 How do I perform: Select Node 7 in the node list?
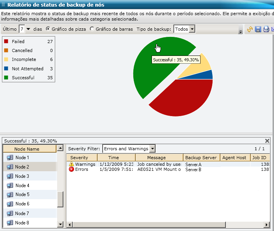pos(22,214)
